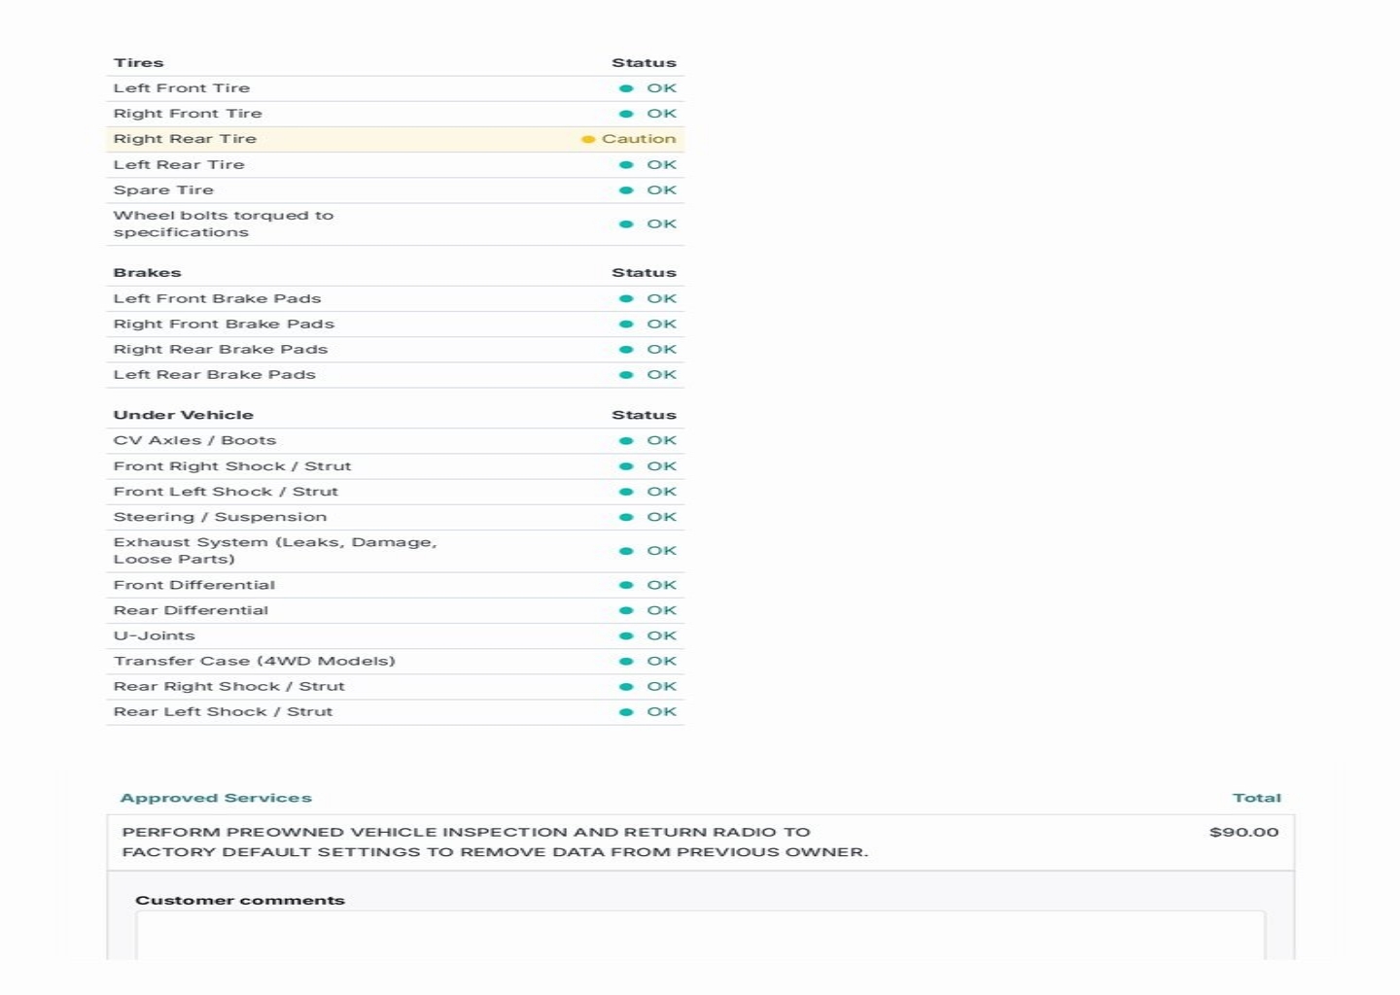Click the status dot for Rear Left Shock / Strut
1400x995 pixels.
click(626, 712)
